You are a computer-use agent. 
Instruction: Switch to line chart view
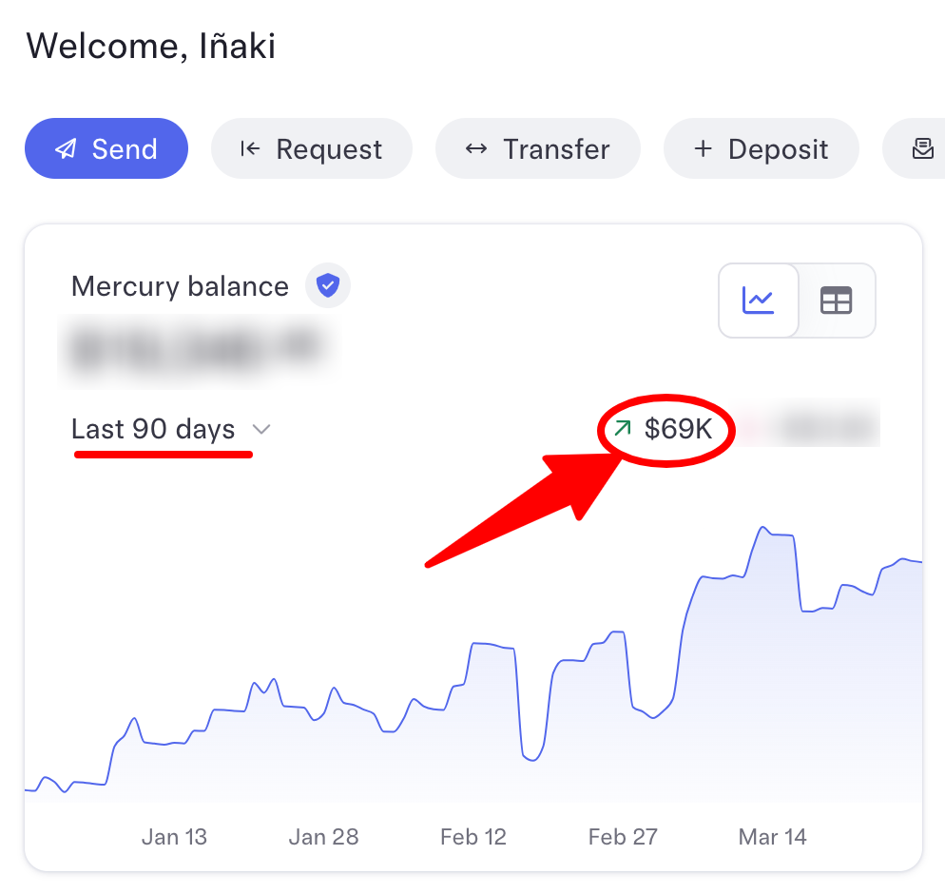click(758, 300)
